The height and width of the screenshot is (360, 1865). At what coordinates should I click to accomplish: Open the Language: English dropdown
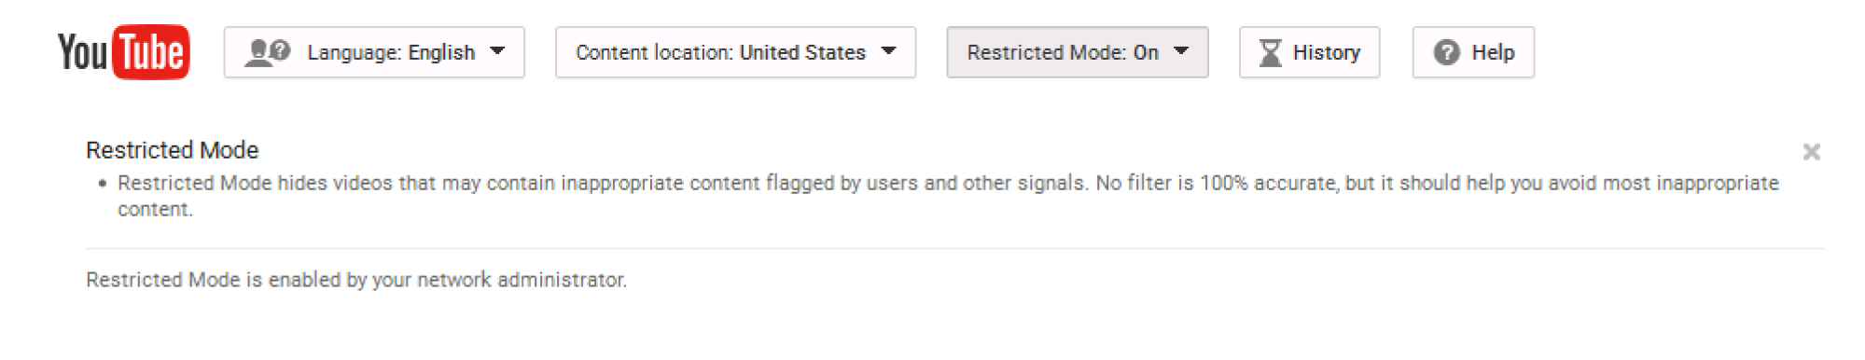click(374, 52)
